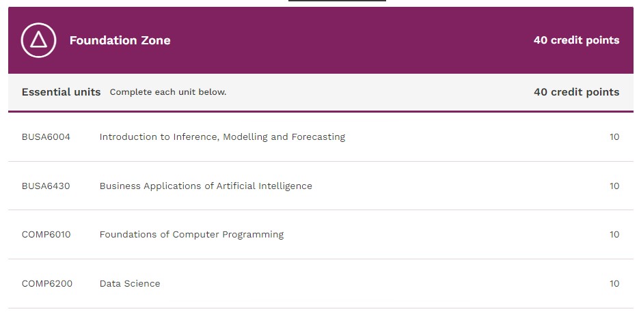Click 40 credit points in purple header
The height and width of the screenshot is (331, 639).
[x=576, y=40]
